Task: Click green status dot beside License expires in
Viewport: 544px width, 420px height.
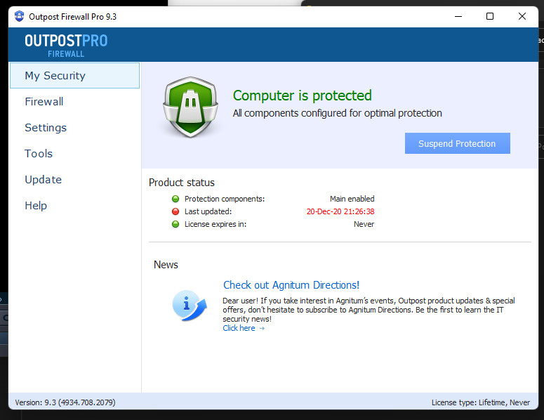Action: [175, 224]
